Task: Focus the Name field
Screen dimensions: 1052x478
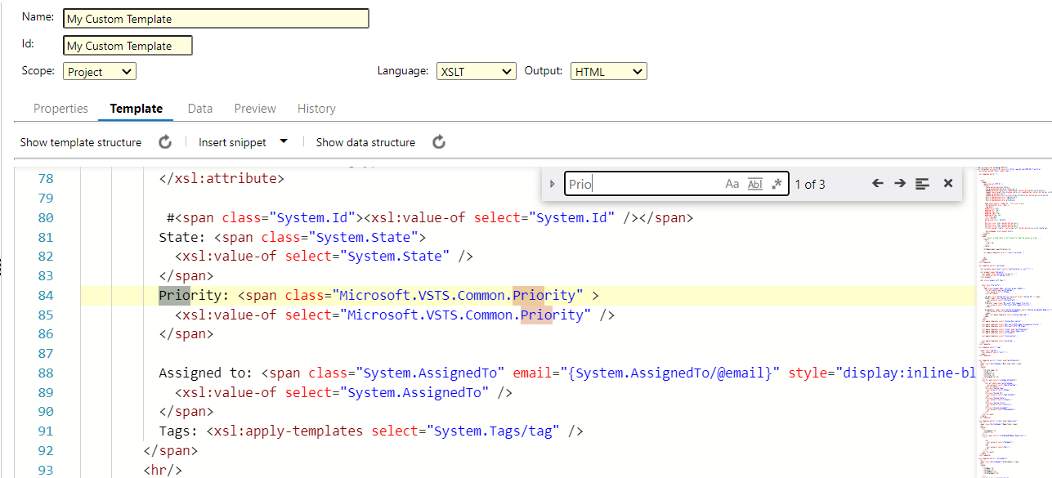Action: point(216,19)
